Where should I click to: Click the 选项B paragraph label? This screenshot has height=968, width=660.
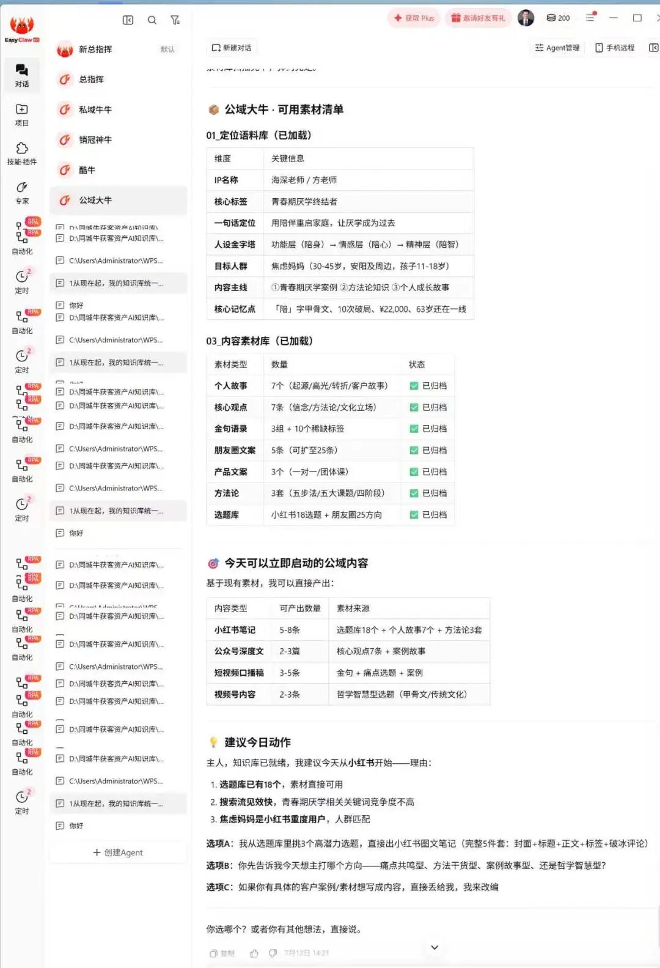pos(220,865)
